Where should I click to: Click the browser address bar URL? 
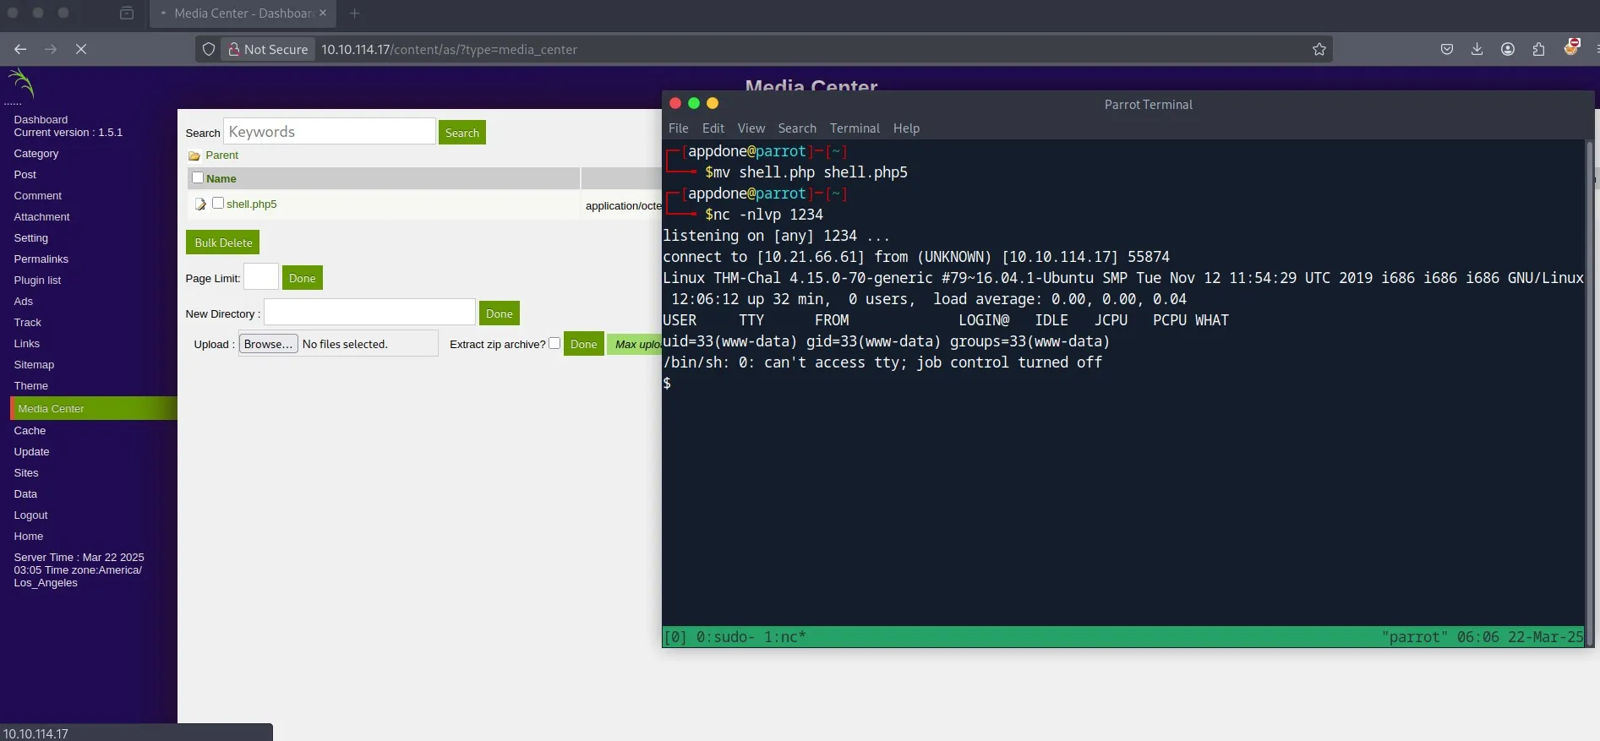click(x=449, y=49)
